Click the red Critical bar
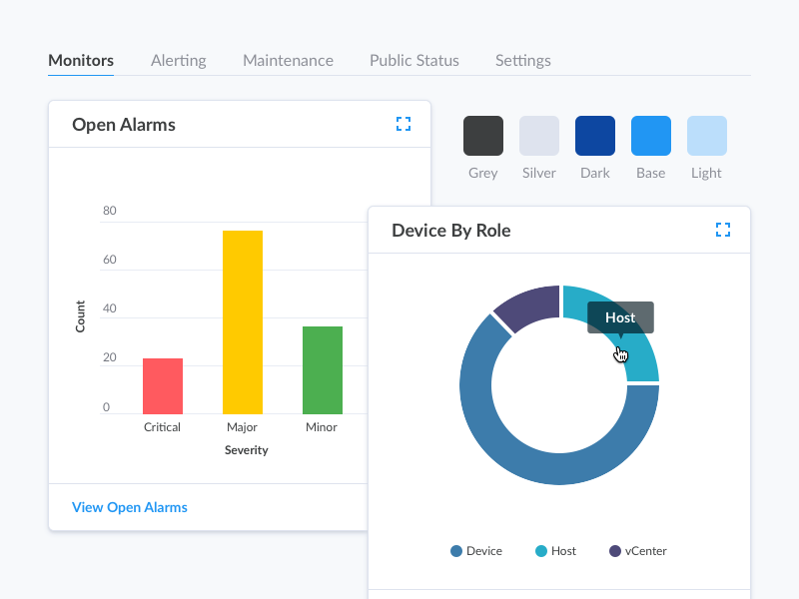Viewport: 799px width, 599px height. [163, 386]
